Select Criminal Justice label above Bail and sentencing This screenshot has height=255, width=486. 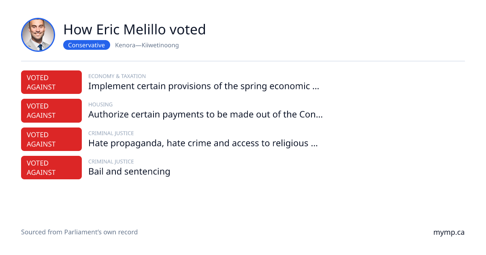pos(111,161)
